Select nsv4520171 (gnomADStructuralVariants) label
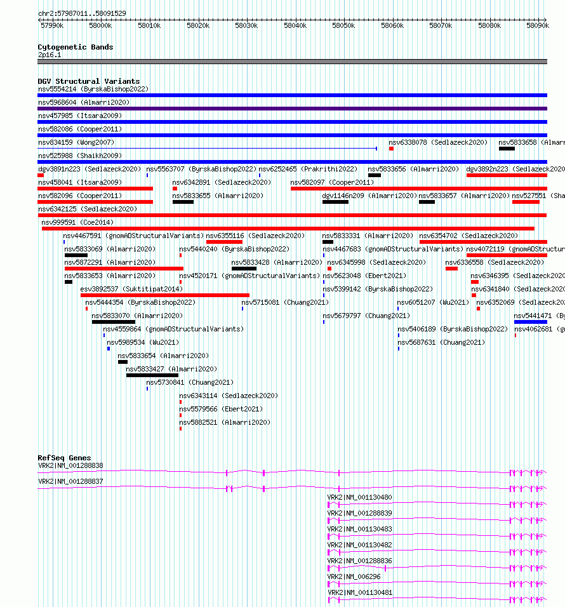565x607 pixels. coord(249,276)
